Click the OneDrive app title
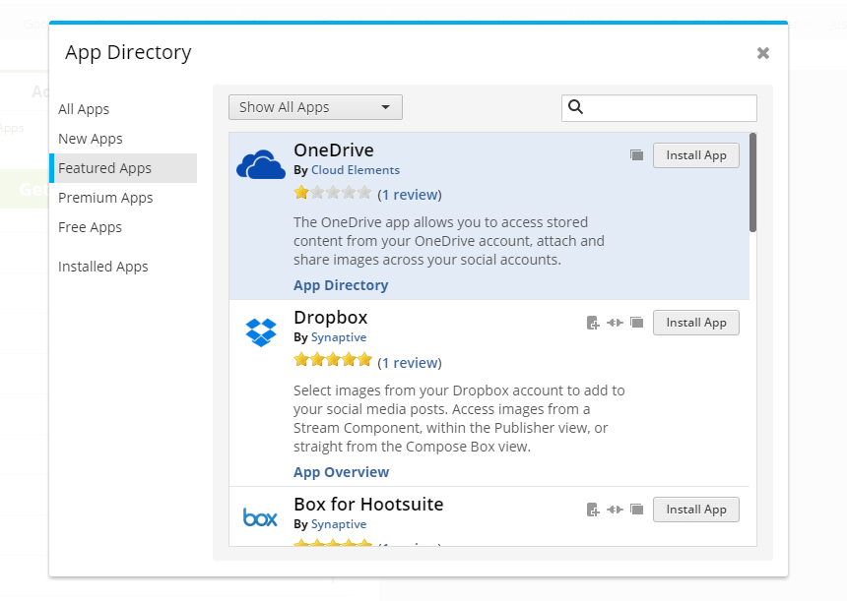 click(334, 150)
